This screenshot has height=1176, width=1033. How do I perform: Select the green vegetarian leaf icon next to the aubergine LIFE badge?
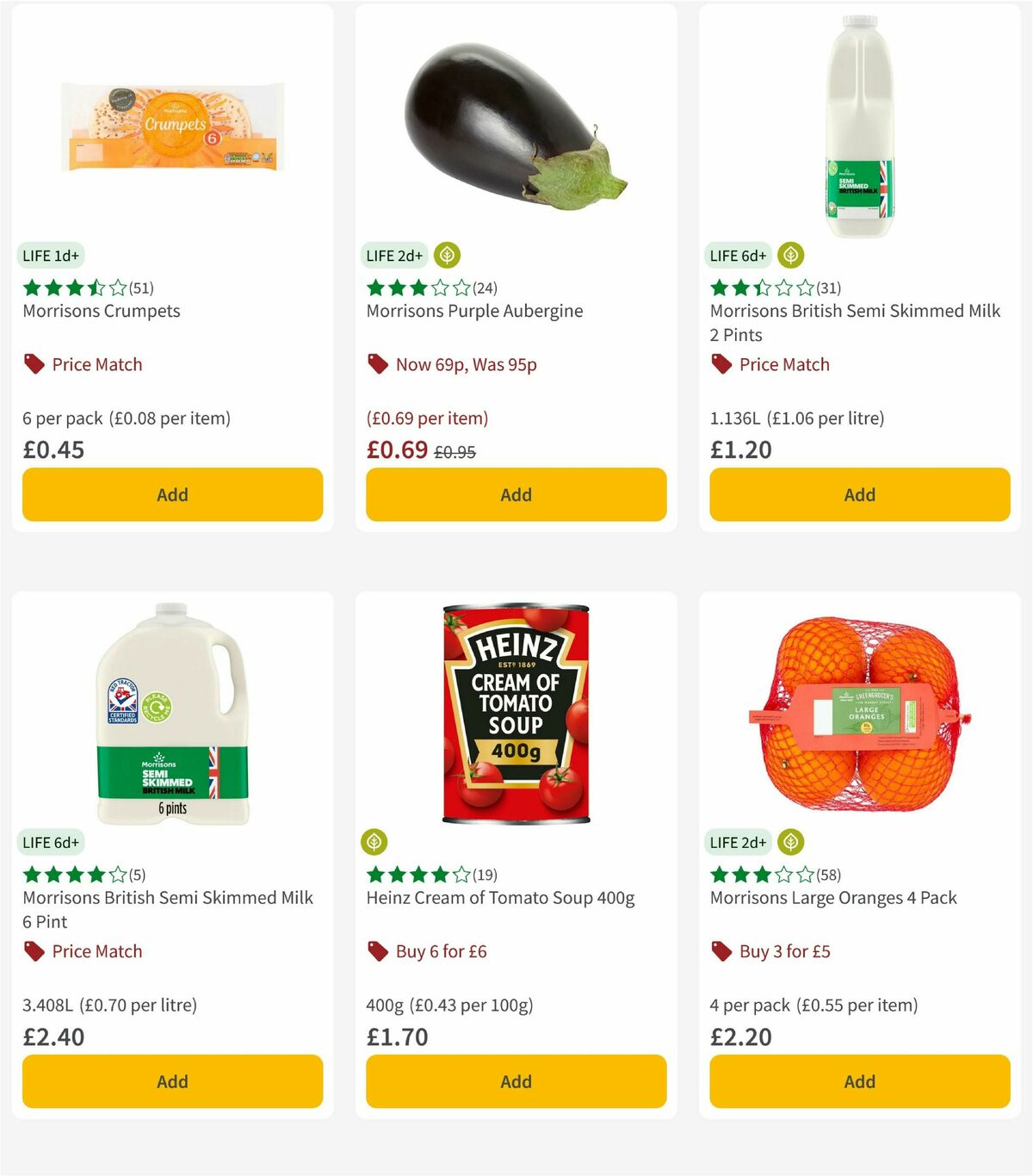tap(446, 255)
